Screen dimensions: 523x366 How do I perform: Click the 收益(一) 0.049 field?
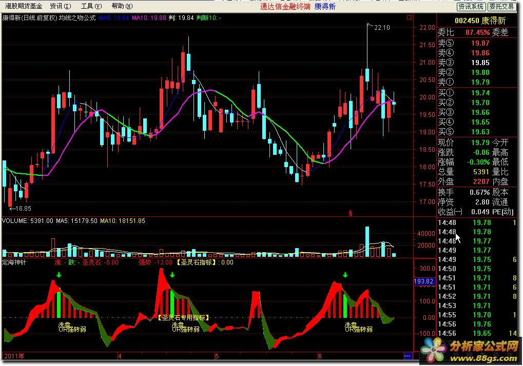463,212
